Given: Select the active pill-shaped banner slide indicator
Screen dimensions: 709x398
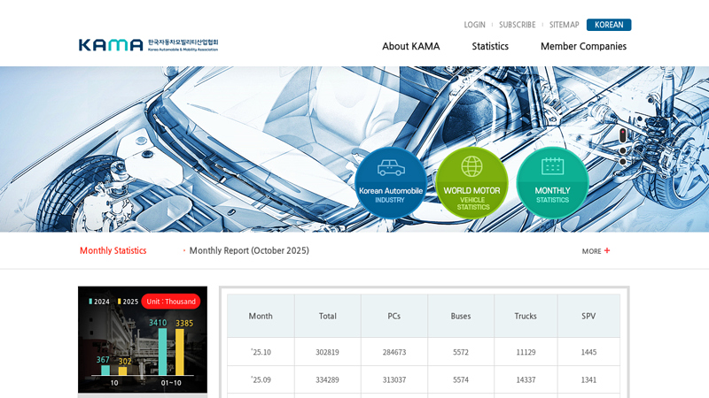Looking at the screenshot, I should point(623,135).
